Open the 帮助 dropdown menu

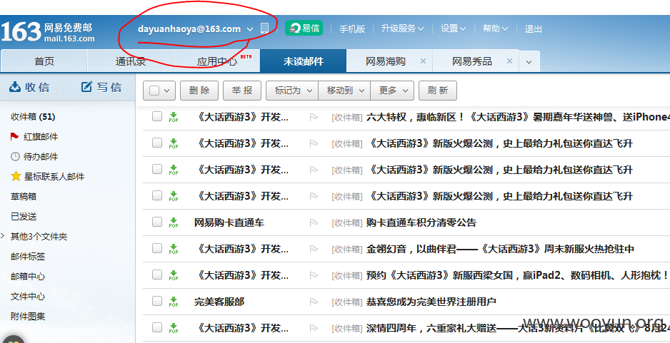495,29
